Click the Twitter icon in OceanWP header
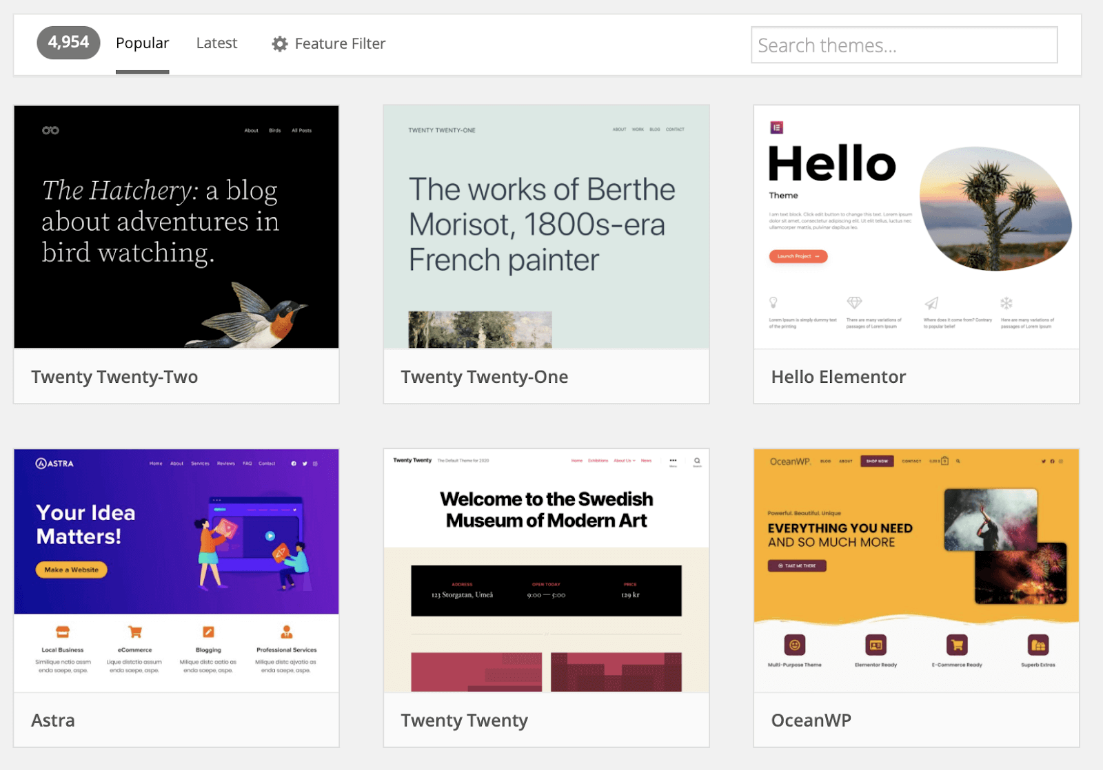This screenshot has width=1103, height=770. [x=1044, y=461]
